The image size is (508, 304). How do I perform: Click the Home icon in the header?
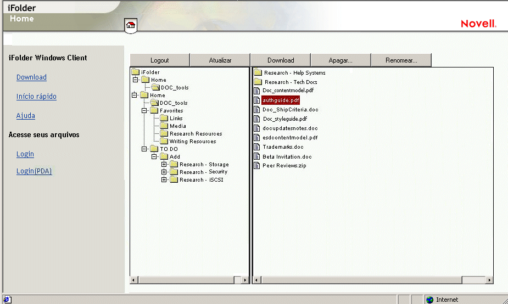click(131, 25)
